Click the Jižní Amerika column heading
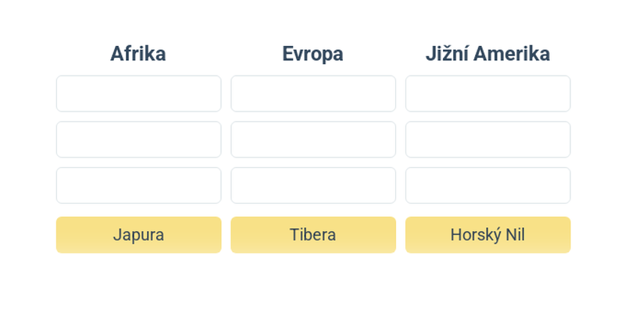The height and width of the screenshot is (312, 625). pos(487,54)
